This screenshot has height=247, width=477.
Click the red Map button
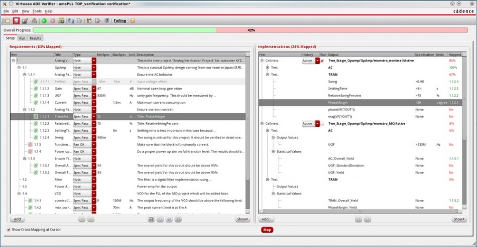point(267,230)
